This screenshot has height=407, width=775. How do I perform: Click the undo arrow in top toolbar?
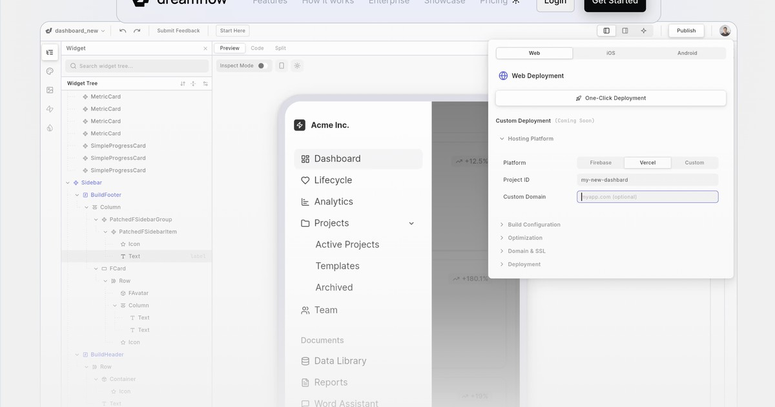pos(123,30)
